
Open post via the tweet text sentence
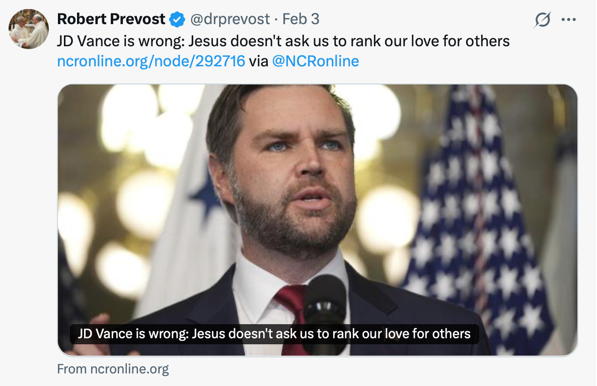pyautogui.click(x=283, y=41)
